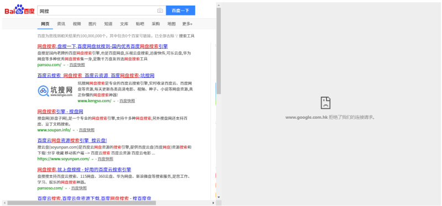Click the Baidu logo

point(19,10)
